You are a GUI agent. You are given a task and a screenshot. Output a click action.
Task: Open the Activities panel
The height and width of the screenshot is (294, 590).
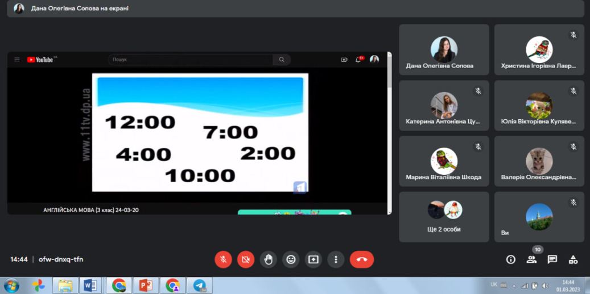[573, 259]
